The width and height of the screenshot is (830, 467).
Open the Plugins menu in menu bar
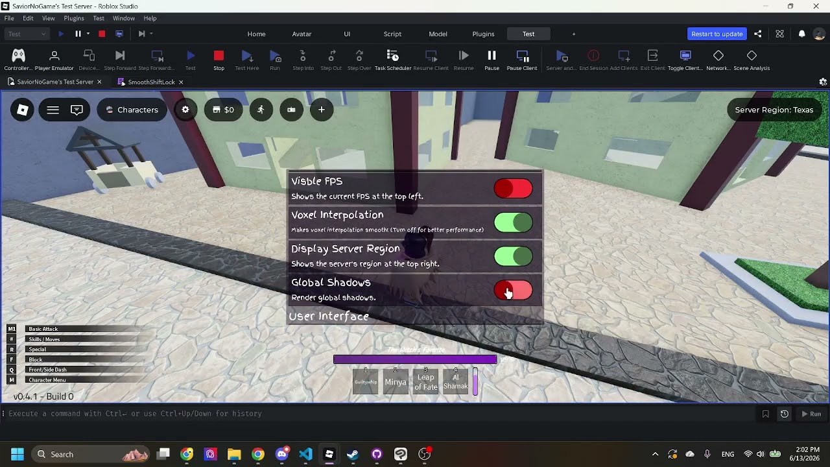(74, 18)
